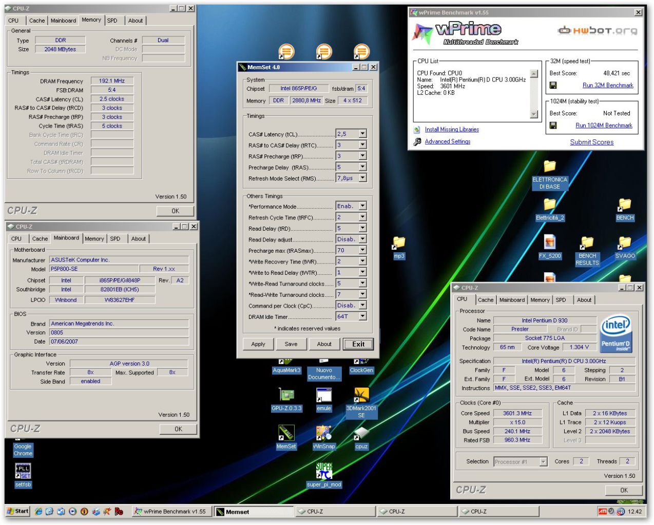Viewport: 654px width, 525px height.
Task: Open the ELETTRONICA DI BASE folder
Action: [550, 175]
